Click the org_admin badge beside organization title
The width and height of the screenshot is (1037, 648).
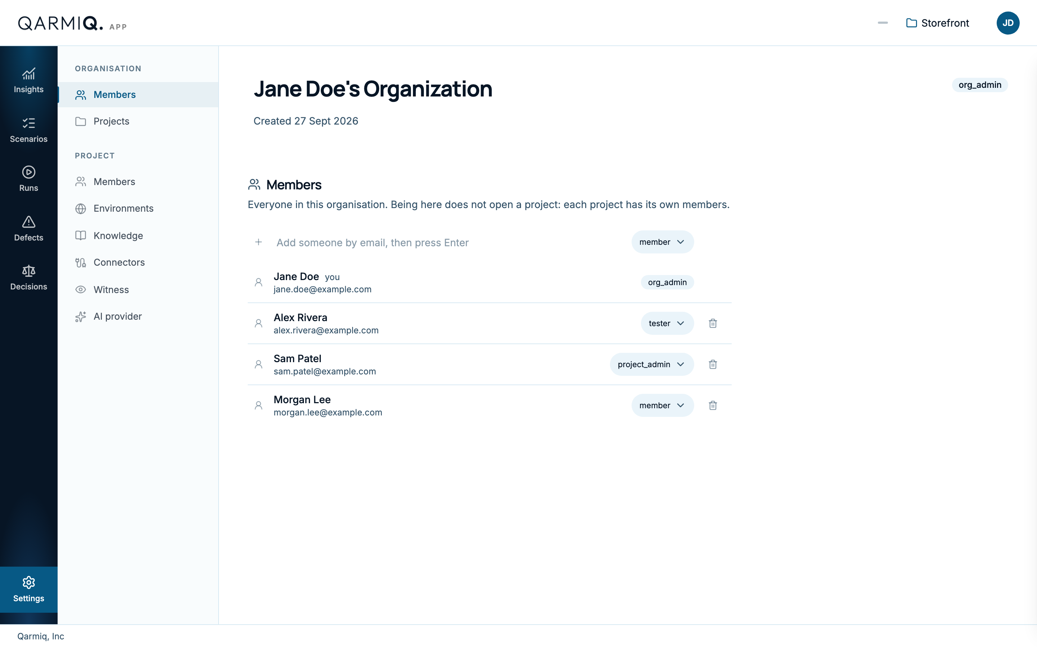click(980, 85)
